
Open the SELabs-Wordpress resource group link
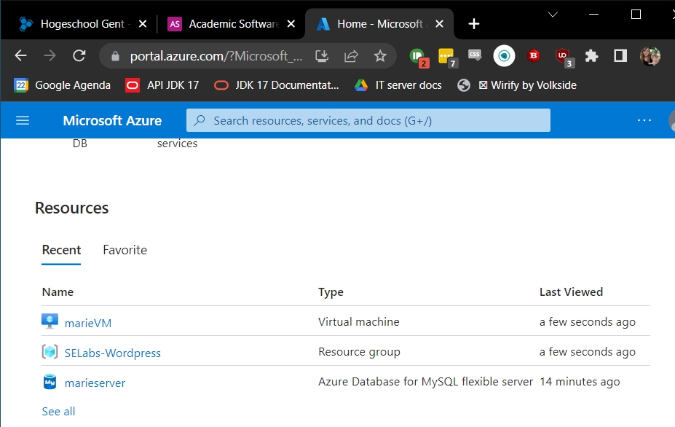pos(112,353)
